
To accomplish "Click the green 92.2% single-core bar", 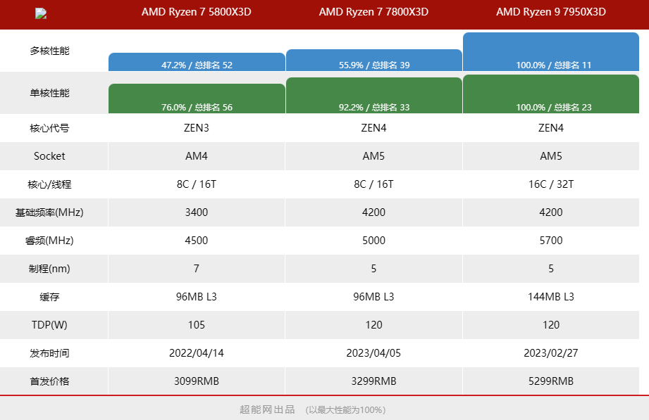I will [373, 96].
